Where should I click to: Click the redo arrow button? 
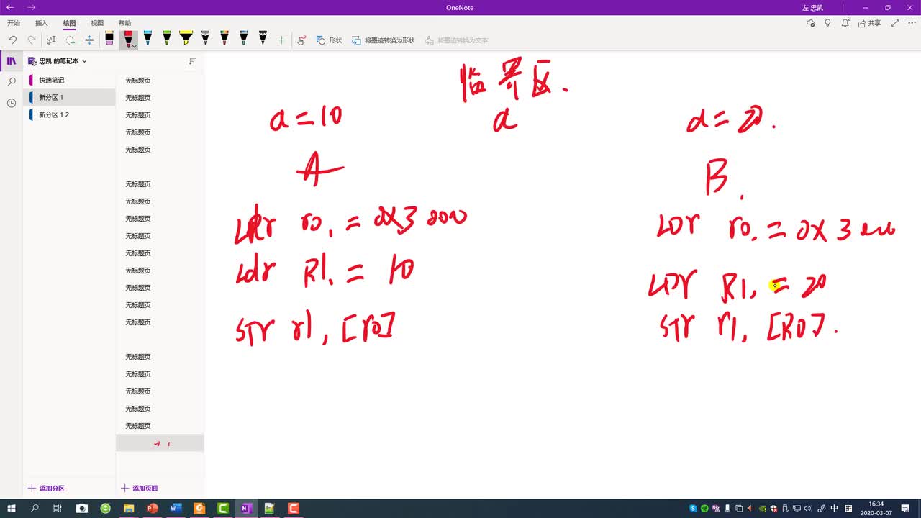click(x=31, y=40)
